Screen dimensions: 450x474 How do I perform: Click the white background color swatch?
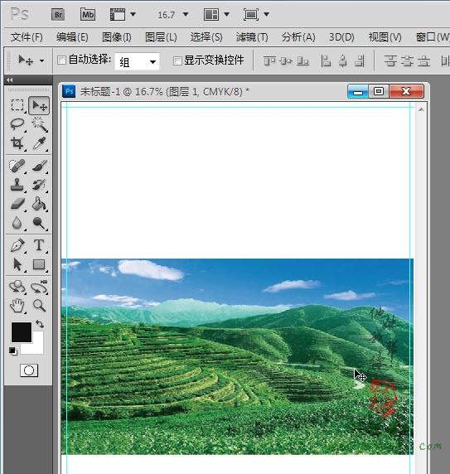37,348
